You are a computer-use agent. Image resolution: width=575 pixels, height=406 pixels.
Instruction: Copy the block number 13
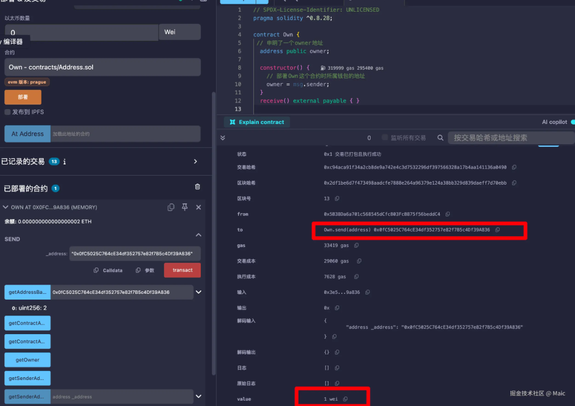click(337, 198)
